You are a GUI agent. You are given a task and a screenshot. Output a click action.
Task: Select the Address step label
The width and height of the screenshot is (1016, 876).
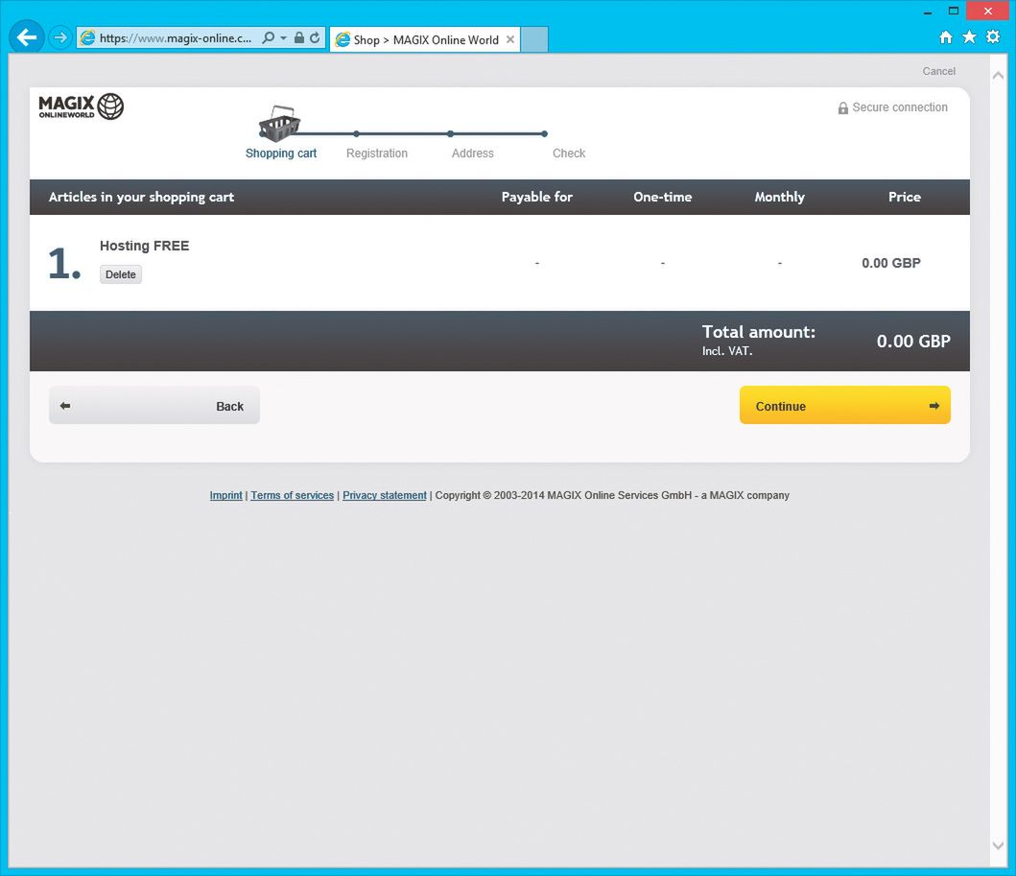[473, 153]
